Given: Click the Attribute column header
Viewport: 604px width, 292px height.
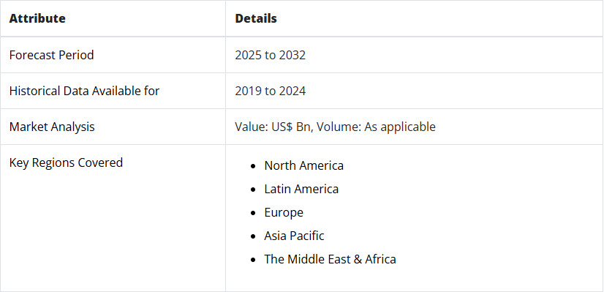Looking at the screenshot, I should point(37,18).
